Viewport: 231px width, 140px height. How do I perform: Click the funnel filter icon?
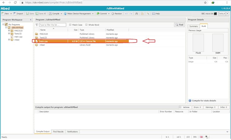point(37,25)
